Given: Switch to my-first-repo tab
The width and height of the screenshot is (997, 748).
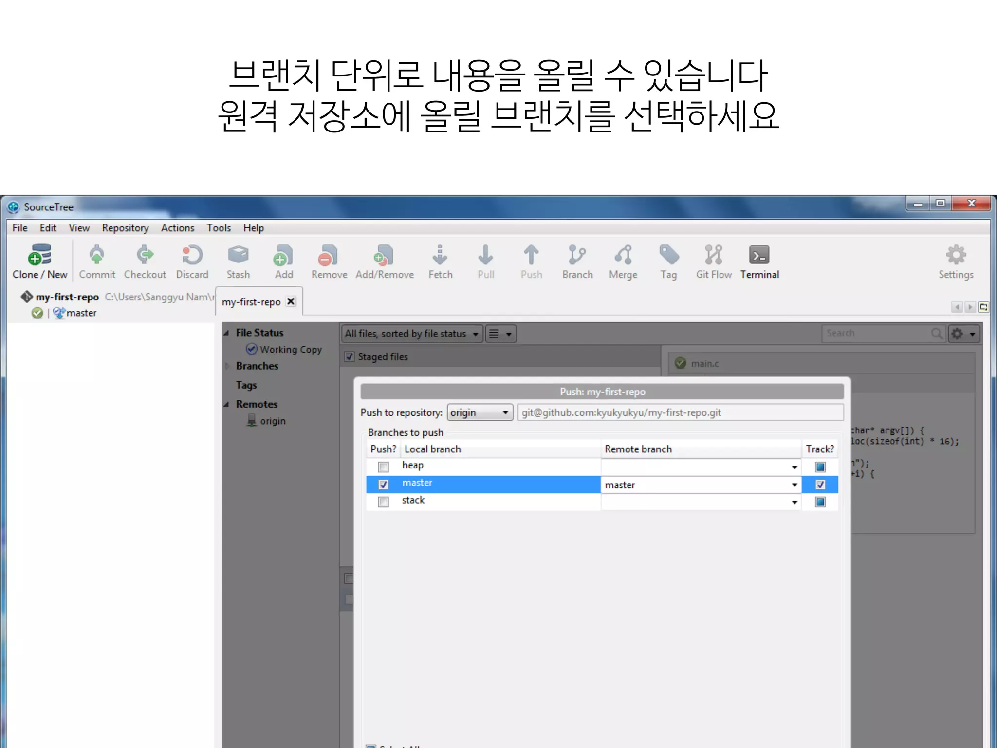Looking at the screenshot, I should [x=251, y=302].
